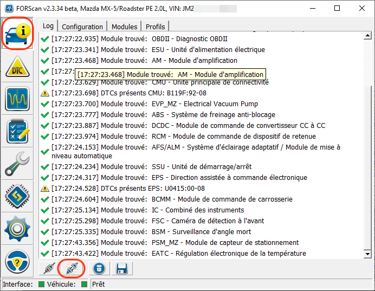Click green check beside OBDII module entry
The image size is (375, 291).
(x=45, y=38)
